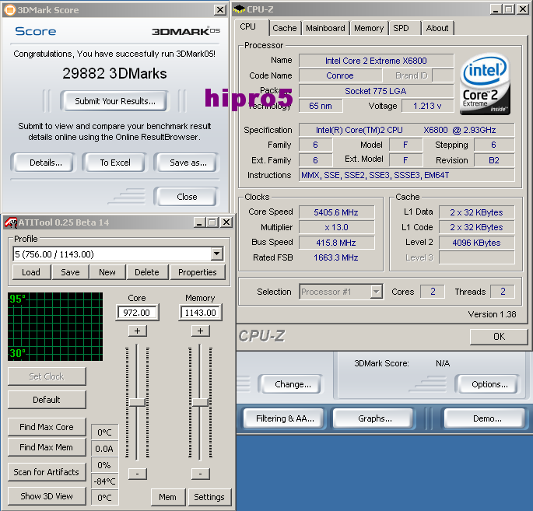Image resolution: width=533 pixels, height=511 pixels.
Task: Click Show 3D View button
Action: [x=47, y=496]
